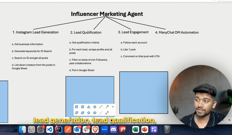Viewport: 232px width, 135px height.
Task: Select blue rectangle under Lead Engagement list
Action: pyautogui.click(x=144, y=93)
